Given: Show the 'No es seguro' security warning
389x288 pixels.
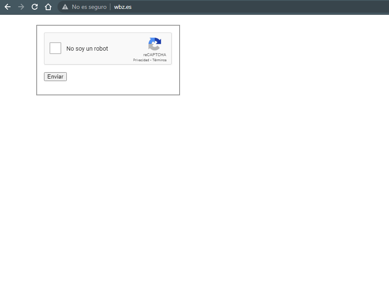Looking at the screenshot, I should click(x=84, y=7).
